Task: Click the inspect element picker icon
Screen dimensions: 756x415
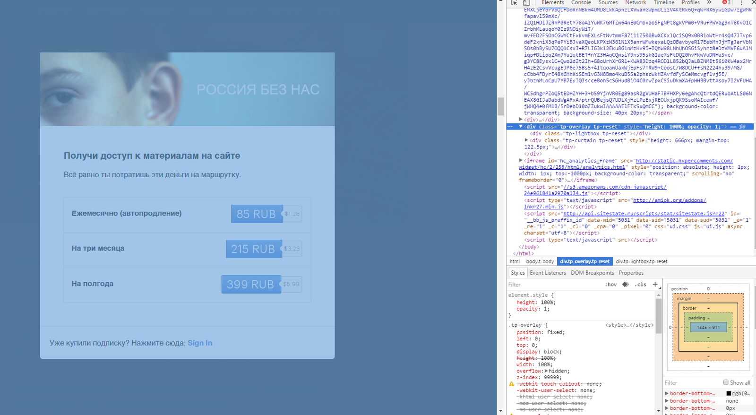Action: tap(514, 2)
